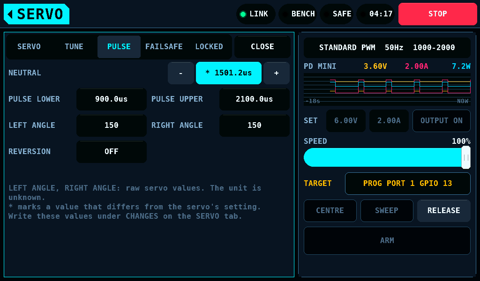The image size is (480, 281).
Task: Edit the PULSE UPPER 2100.0us field
Action: 255,99
